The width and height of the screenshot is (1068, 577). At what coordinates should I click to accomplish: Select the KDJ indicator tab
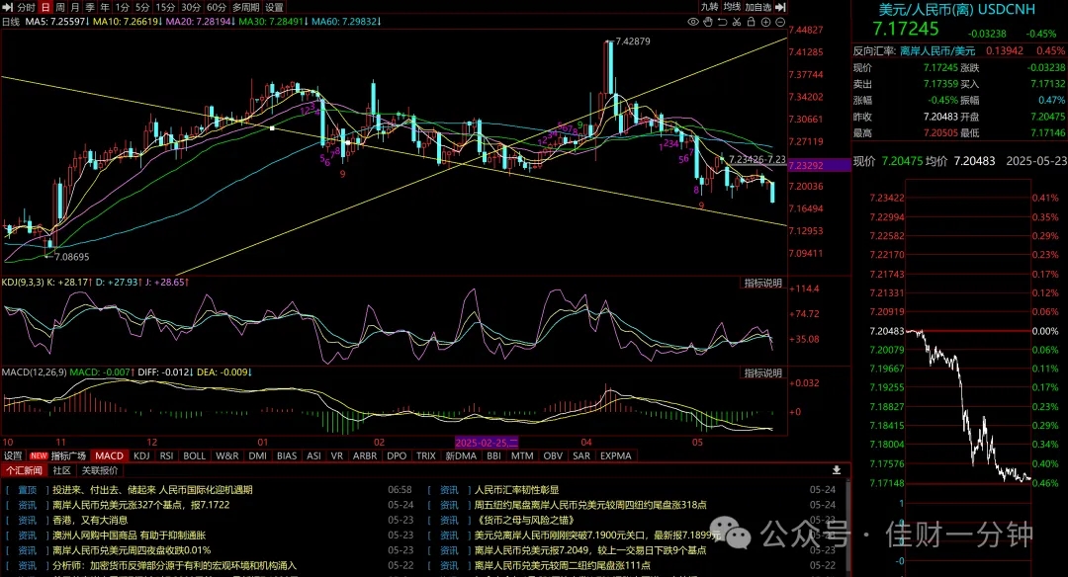click(141, 455)
